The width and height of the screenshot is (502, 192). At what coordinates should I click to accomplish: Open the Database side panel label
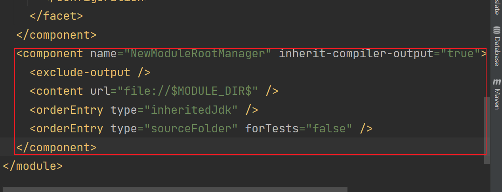click(x=496, y=51)
